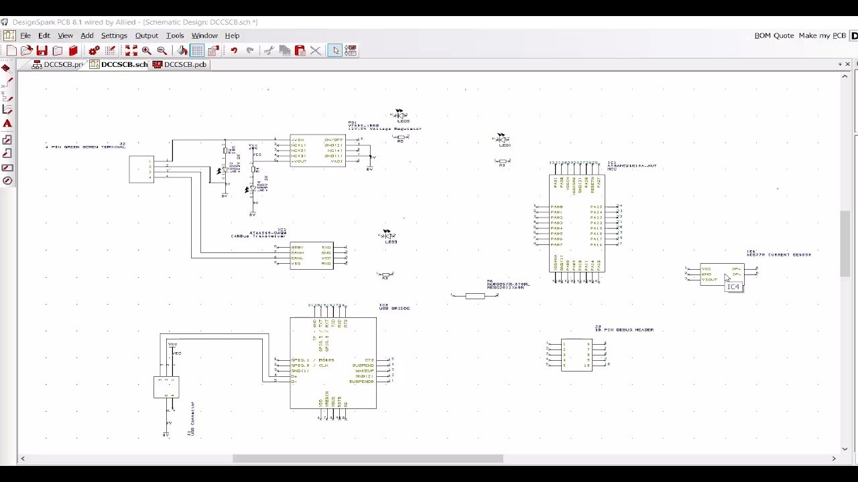Toggle the Select mode arrow tool
Viewport: 858px width, 482px height.
(335, 51)
